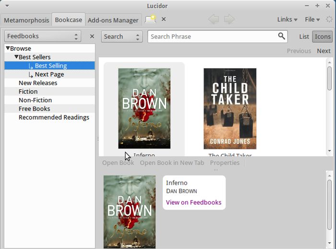
Task: Go forward with the right arrow icon
Action: click(229, 19)
